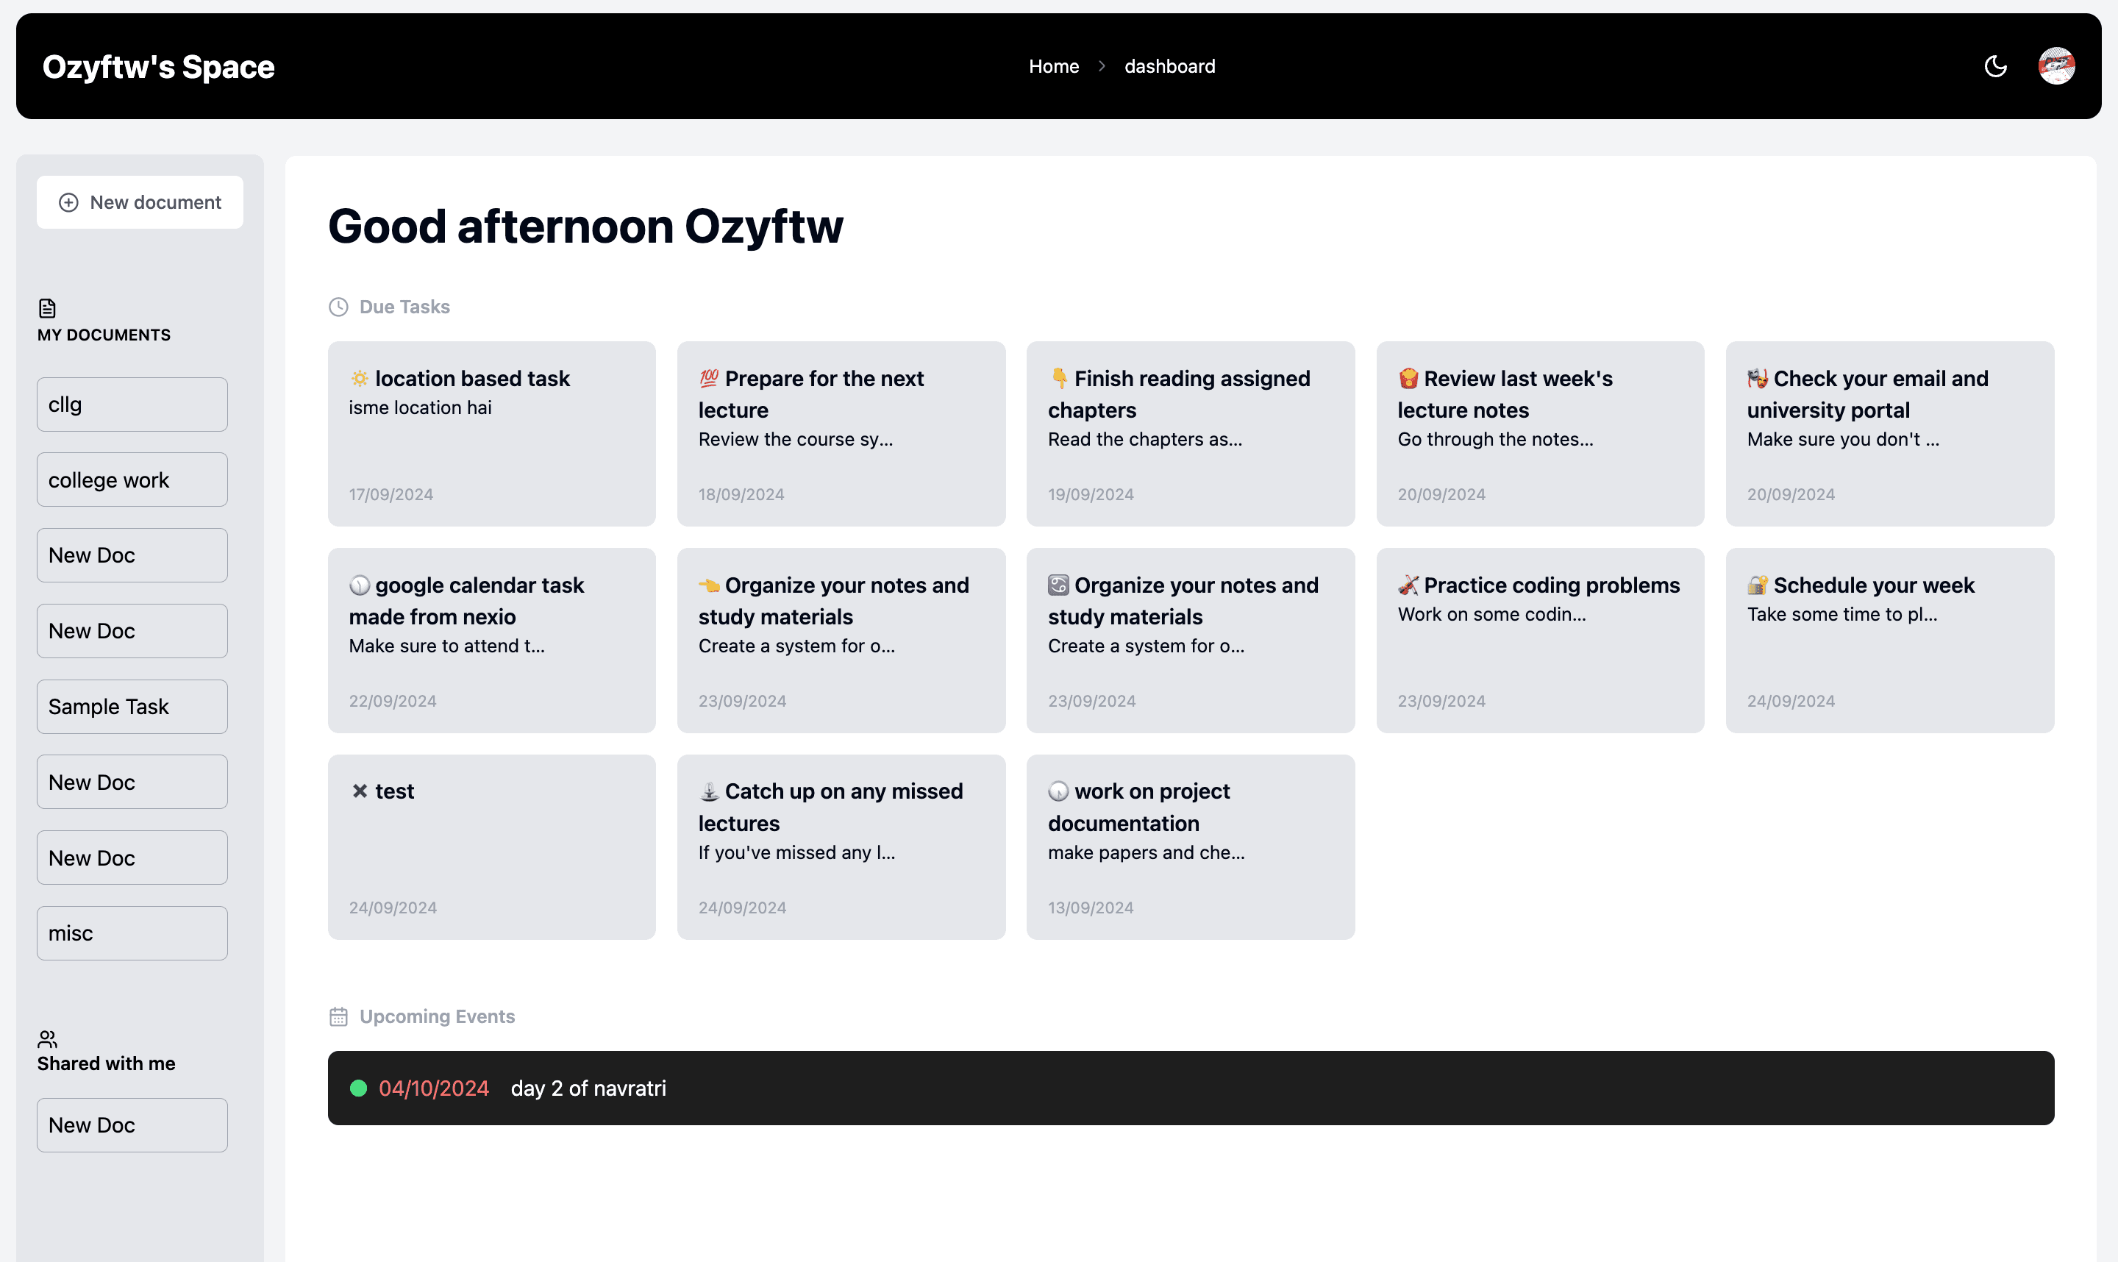Screen dimensions: 2118x1262
Task: Open user profile avatar icon
Action: tap(2058, 66)
